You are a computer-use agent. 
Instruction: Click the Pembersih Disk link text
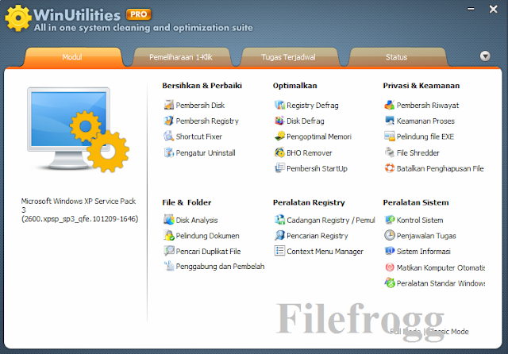click(200, 106)
